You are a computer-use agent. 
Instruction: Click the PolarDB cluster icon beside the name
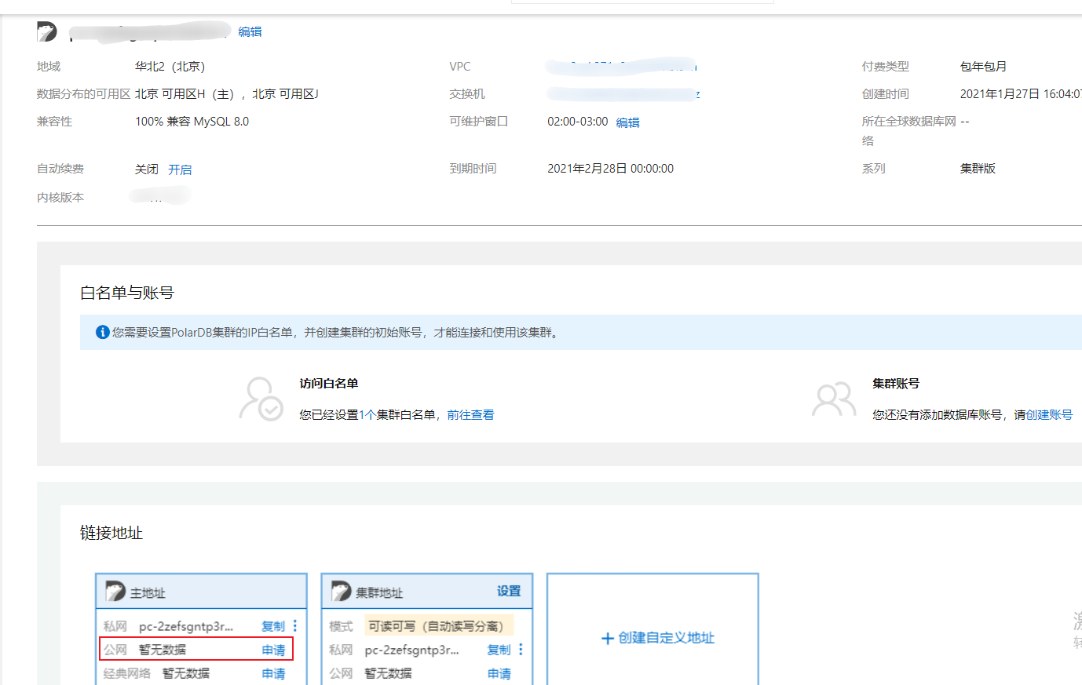click(x=46, y=31)
